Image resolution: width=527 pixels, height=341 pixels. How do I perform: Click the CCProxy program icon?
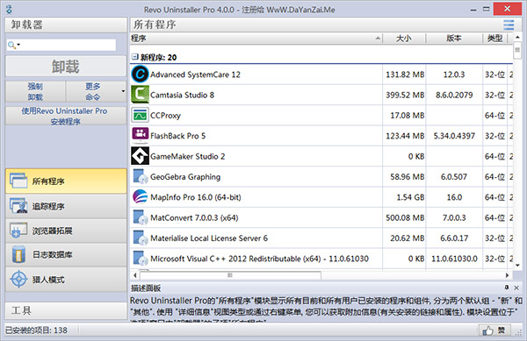coord(140,115)
